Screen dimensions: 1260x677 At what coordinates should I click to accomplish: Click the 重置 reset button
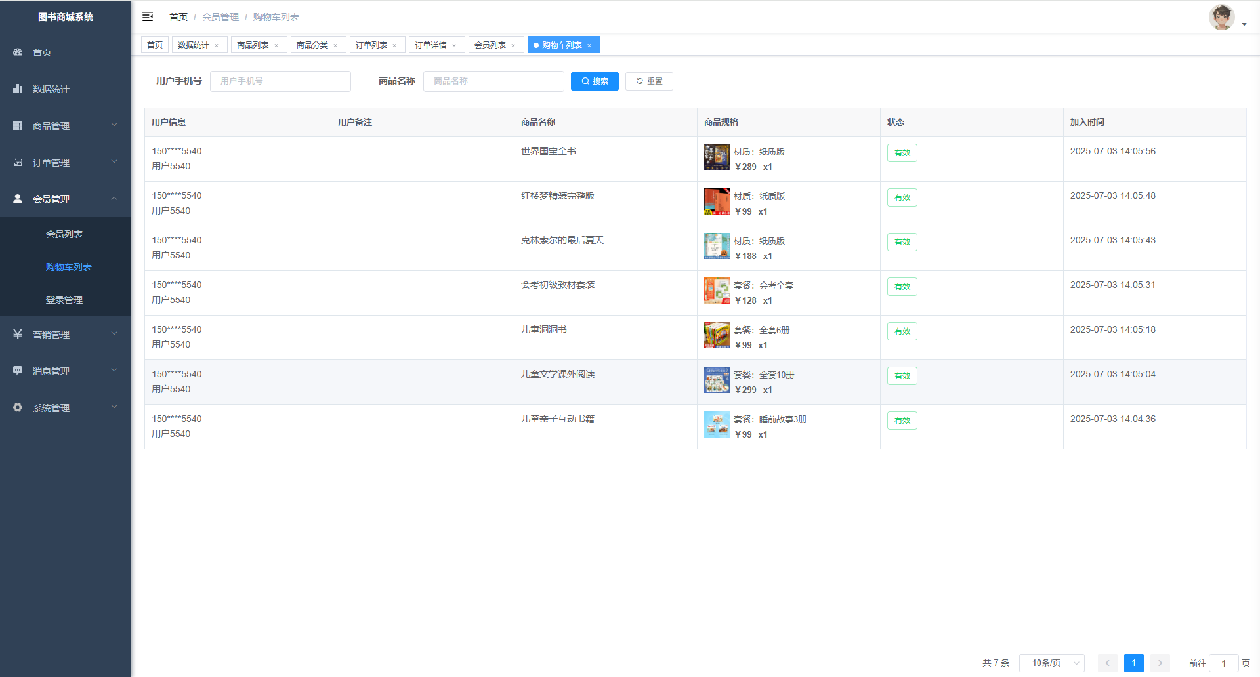(649, 81)
